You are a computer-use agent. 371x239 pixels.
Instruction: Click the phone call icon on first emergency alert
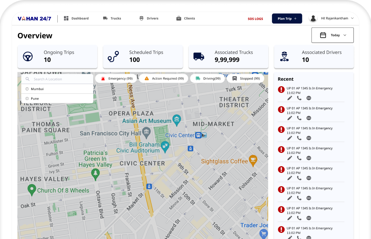point(299,98)
